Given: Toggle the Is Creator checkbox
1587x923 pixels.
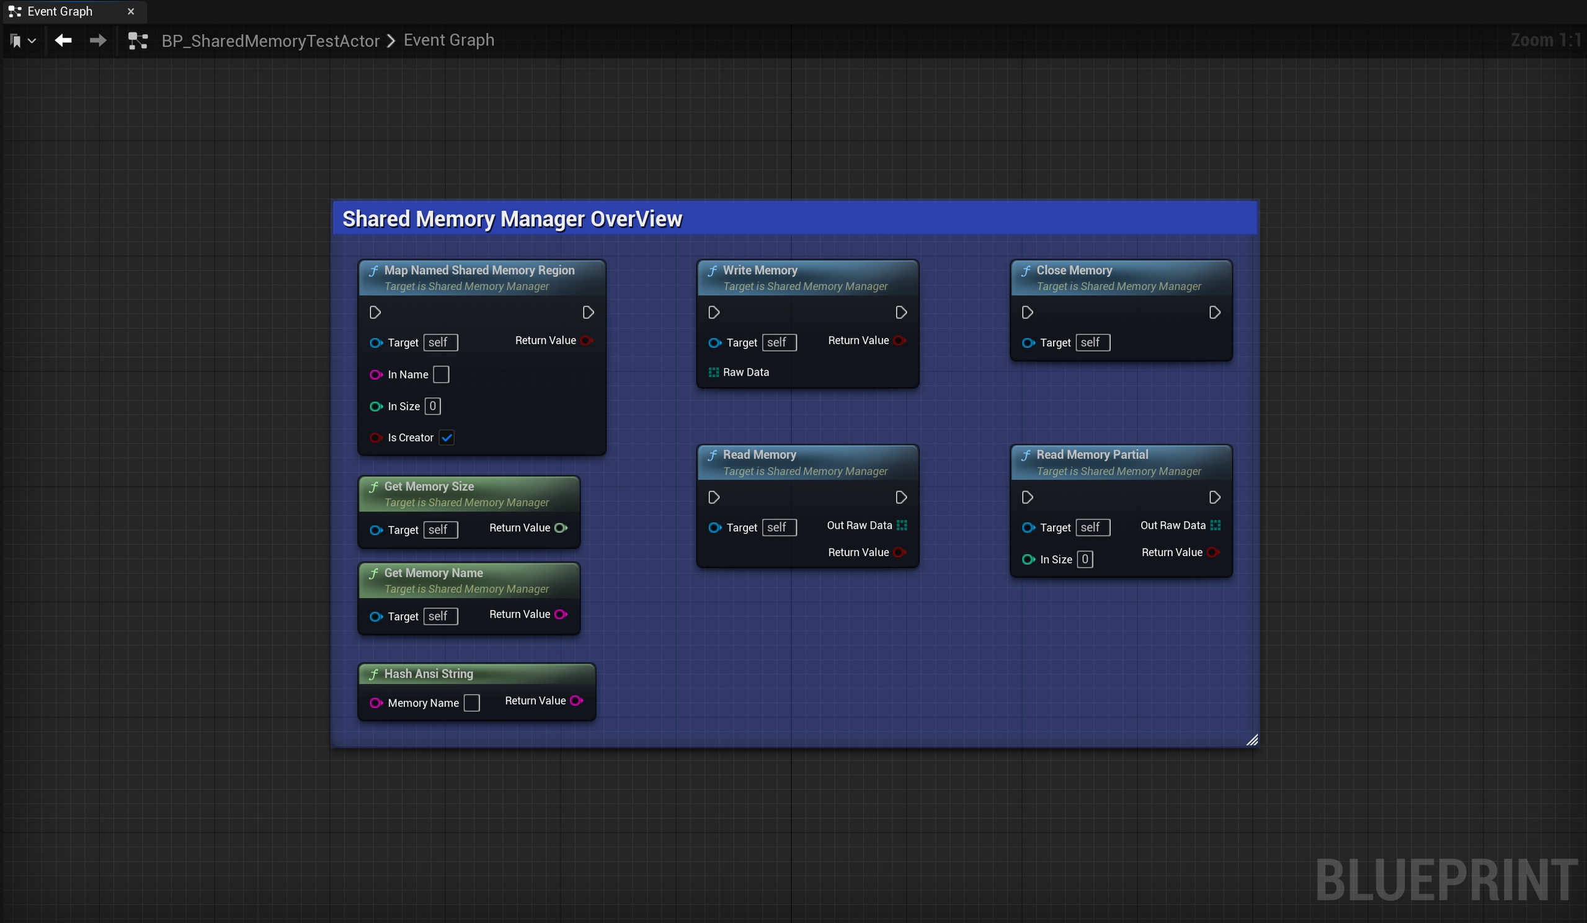Looking at the screenshot, I should (x=447, y=438).
